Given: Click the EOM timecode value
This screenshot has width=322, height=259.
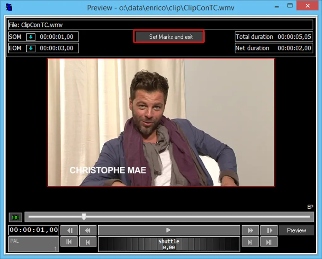Looking at the screenshot, I should pos(56,48).
